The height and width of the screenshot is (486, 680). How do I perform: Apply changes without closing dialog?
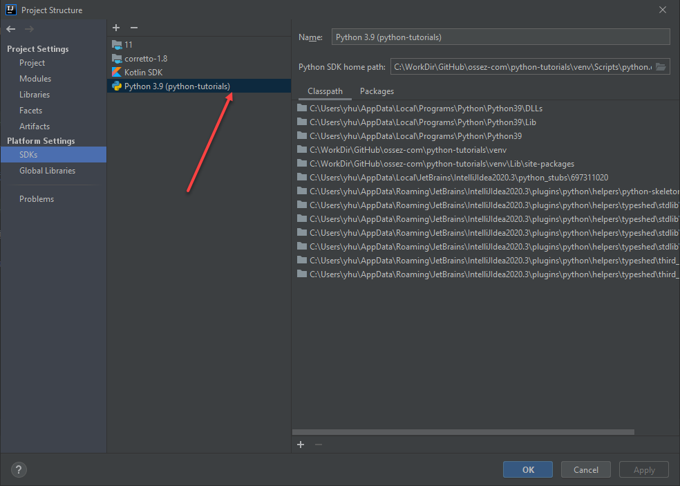click(x=643, y=469)
